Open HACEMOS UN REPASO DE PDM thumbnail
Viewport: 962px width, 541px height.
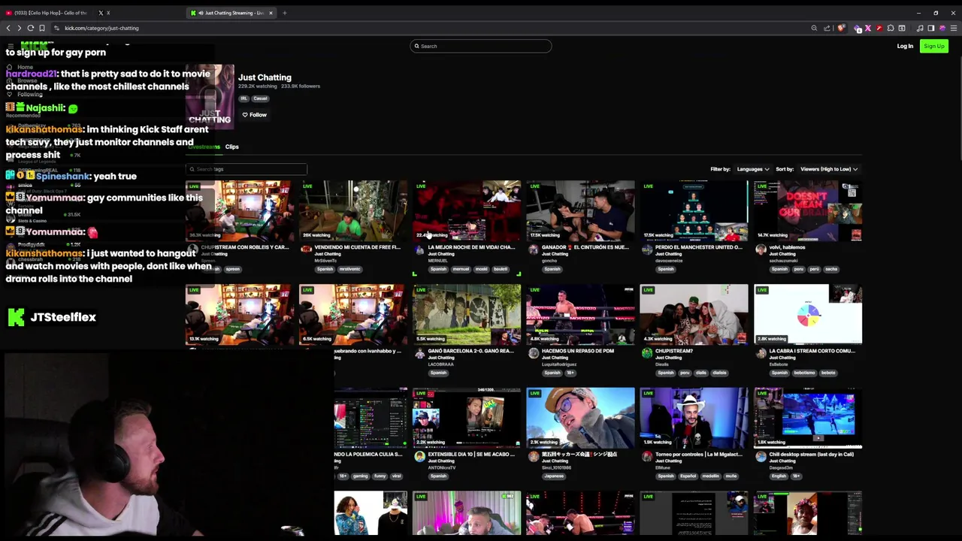pyautogui.click(x=580, y=314)
